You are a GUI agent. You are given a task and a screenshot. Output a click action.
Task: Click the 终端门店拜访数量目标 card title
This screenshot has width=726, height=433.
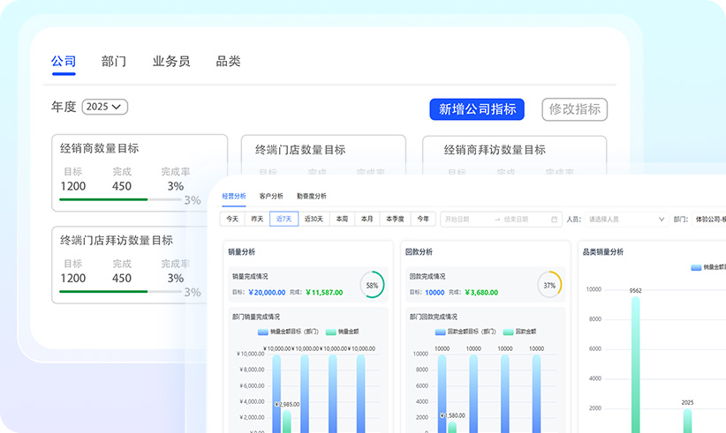tap(117, 240)
